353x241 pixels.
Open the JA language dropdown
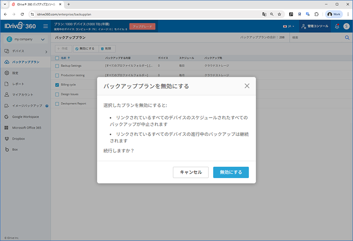click(x=289, y=26)
